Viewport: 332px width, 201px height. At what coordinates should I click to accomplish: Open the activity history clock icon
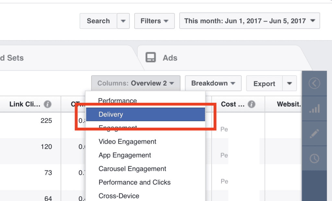314,158
